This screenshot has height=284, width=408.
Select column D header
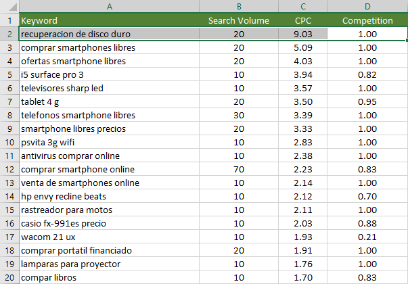pyautogui.click(x=367, y=6)
